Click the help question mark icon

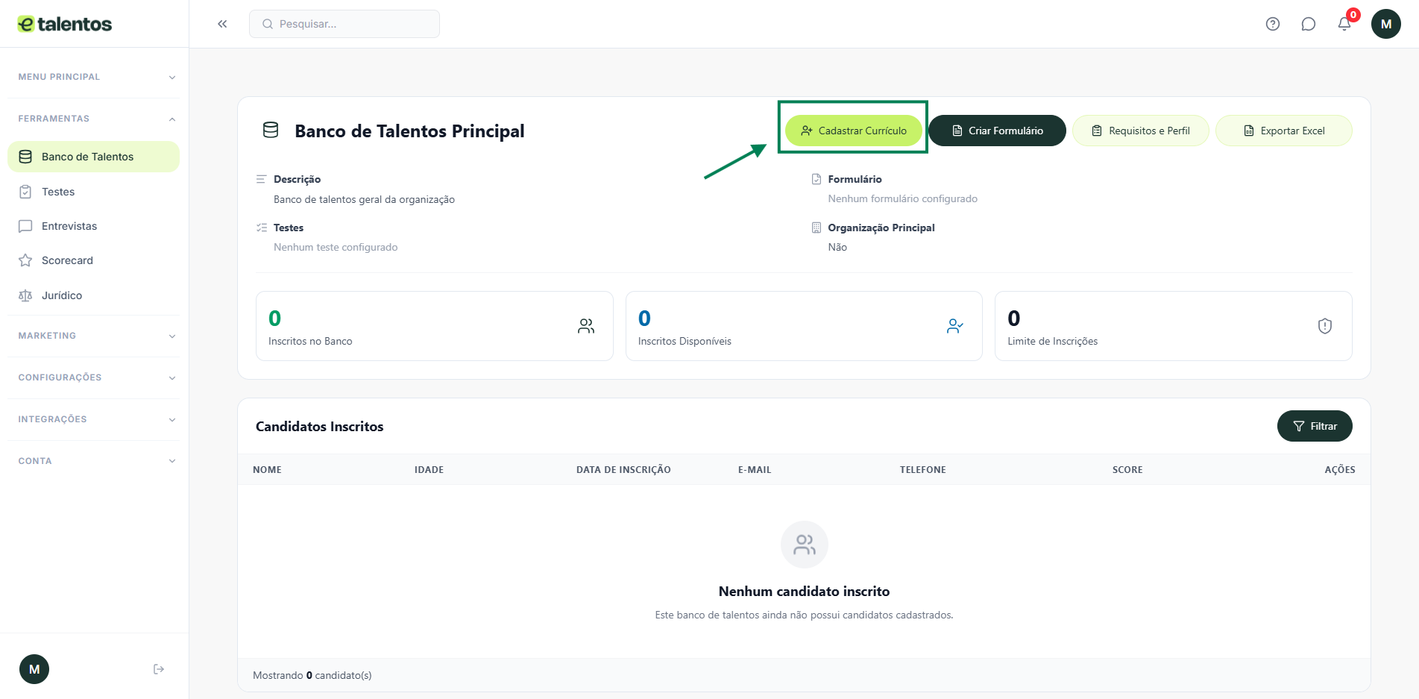click(1273, 24)
